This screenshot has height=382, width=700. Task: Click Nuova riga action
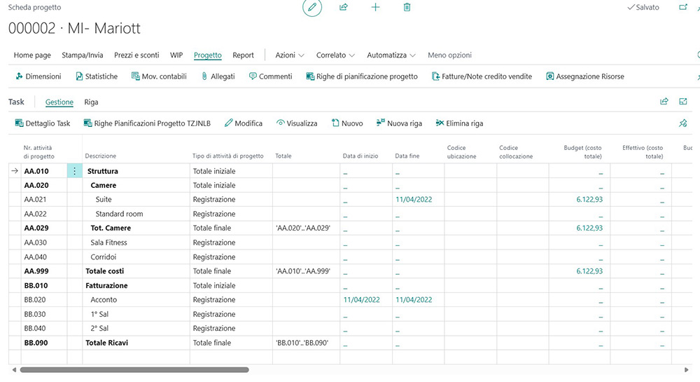point(399,123)
